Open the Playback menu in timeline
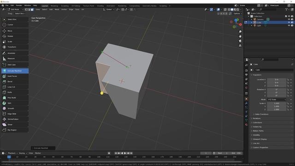Viewport: 295px width, 166px height. pos(12,153)
